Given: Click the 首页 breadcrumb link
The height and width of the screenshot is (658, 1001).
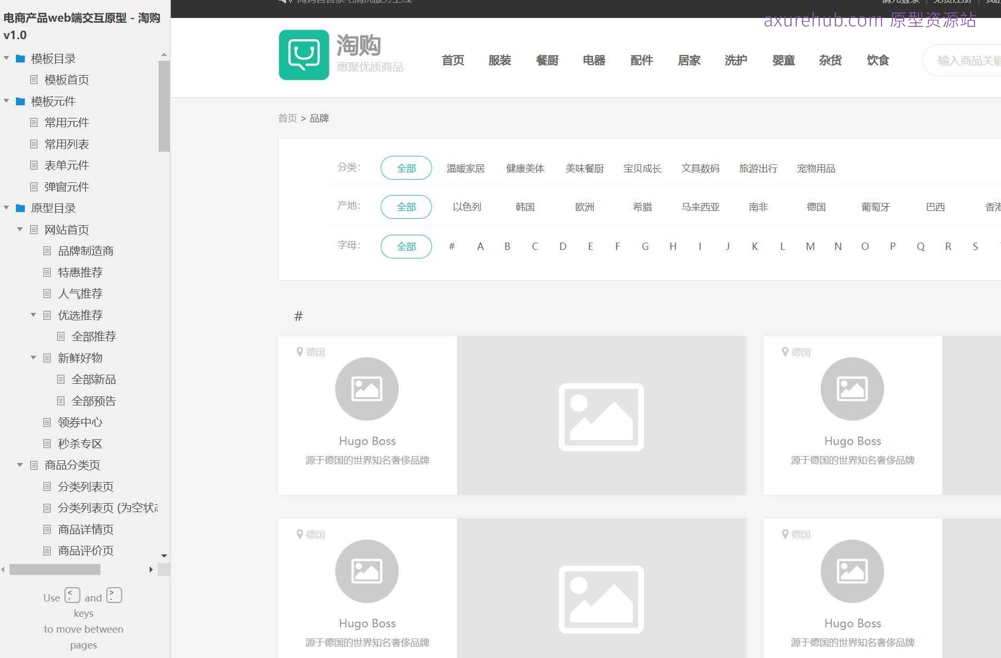Looking at the screenshot, I should (x=287, y=118).
